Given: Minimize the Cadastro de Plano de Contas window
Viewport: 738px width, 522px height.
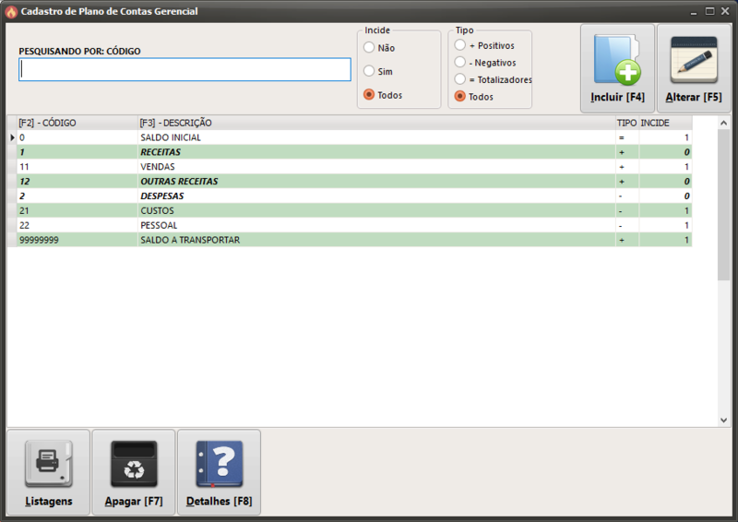Looking at the screenshot, I should [x=694, y=12].
